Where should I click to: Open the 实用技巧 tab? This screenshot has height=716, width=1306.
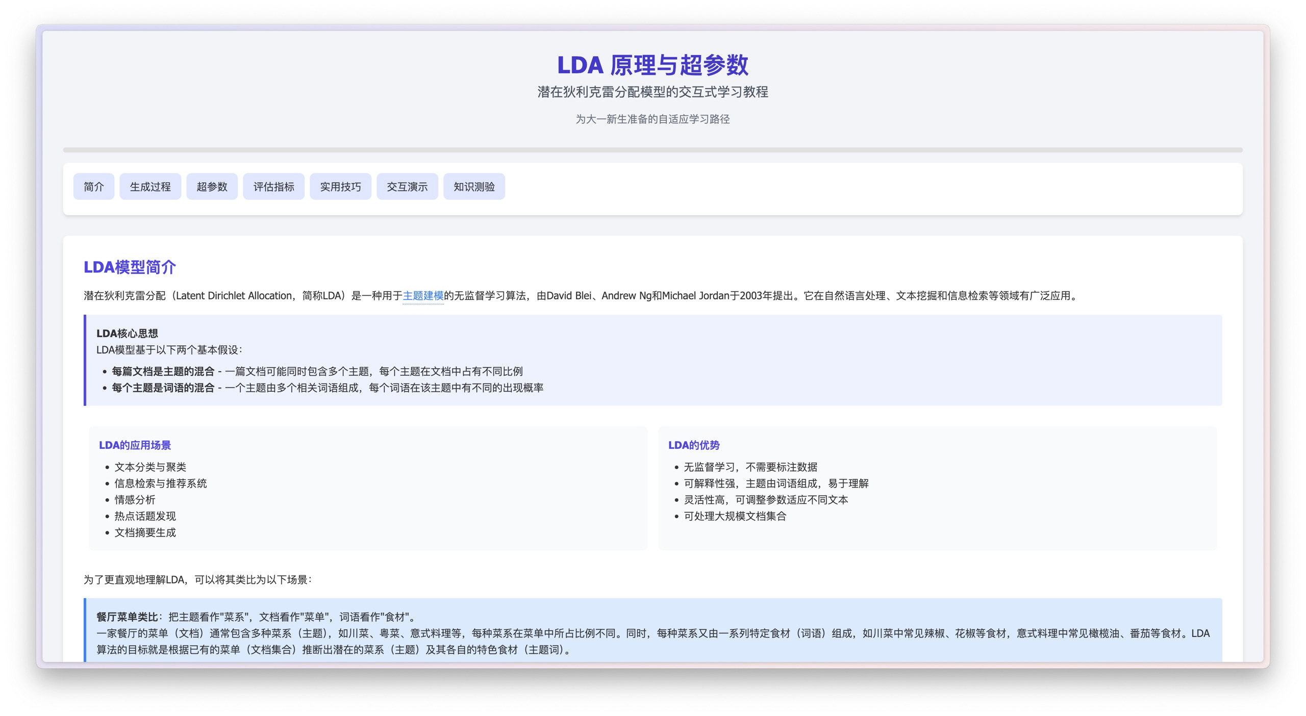pos(340,187)
